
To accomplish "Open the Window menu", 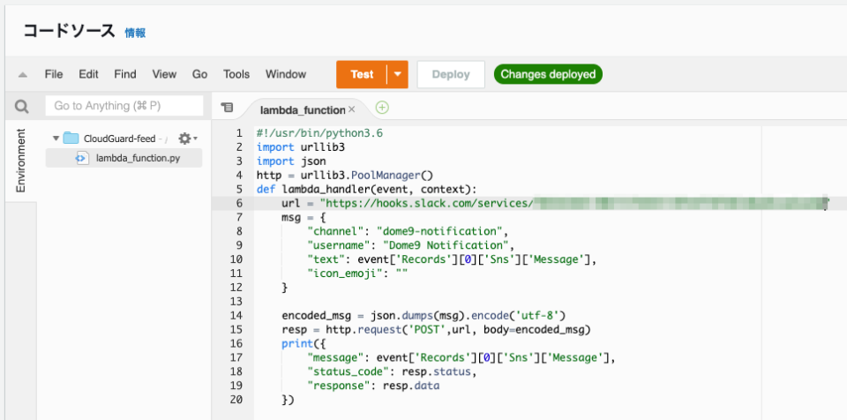I will click(x=286, y=74).
